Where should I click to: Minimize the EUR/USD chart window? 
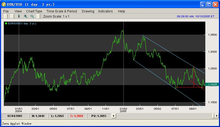(203, 5)
